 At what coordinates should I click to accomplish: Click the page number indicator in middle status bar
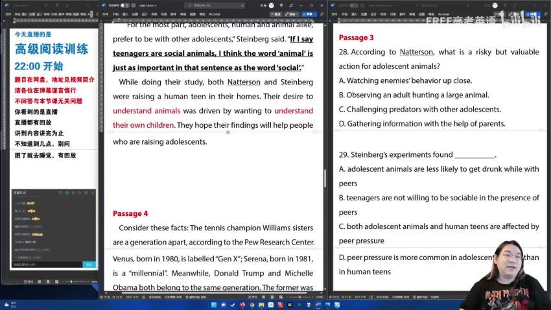pos(111,297)
